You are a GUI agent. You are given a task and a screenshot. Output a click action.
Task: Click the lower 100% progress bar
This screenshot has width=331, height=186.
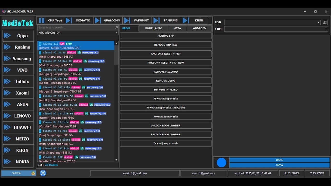279,165
